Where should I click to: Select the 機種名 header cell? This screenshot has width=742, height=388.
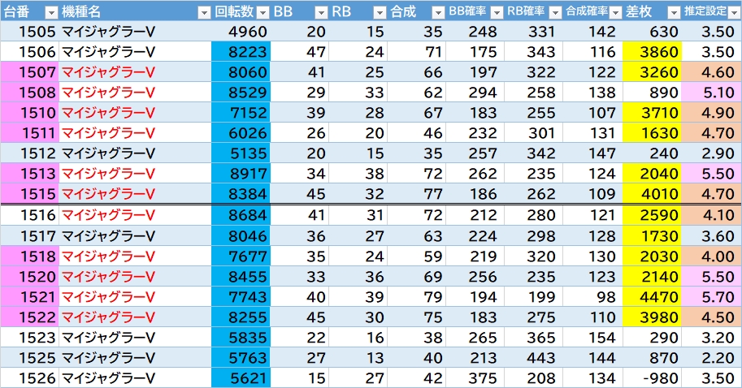coord(135,11)
